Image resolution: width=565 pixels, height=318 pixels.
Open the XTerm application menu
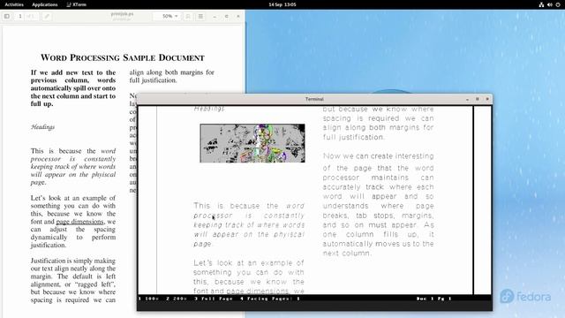coord(77,4)
